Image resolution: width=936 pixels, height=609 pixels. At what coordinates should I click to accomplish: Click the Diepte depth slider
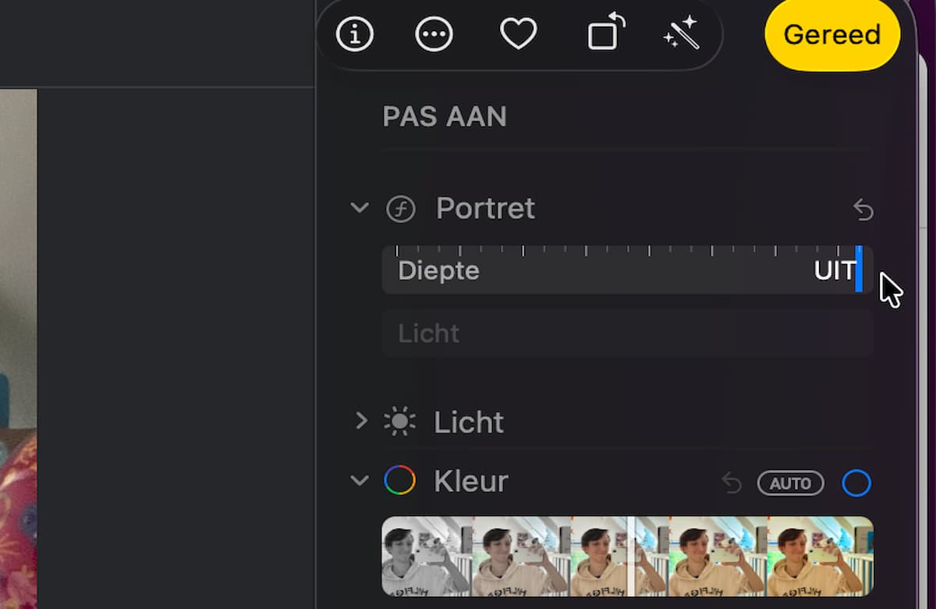coord(627,270)
